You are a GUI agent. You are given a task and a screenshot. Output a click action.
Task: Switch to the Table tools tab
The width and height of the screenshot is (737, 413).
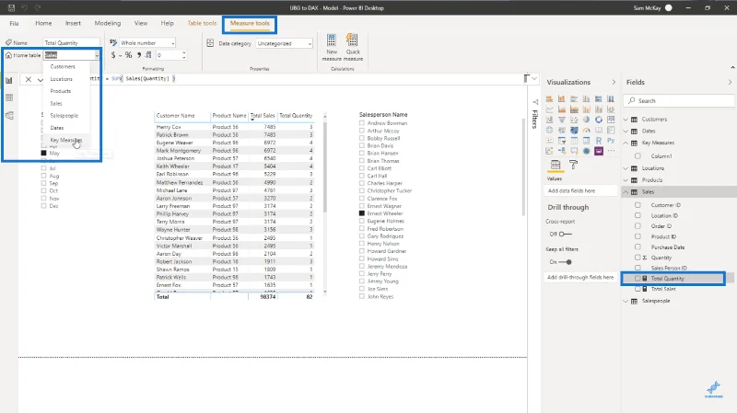click(x=202, y=23)
